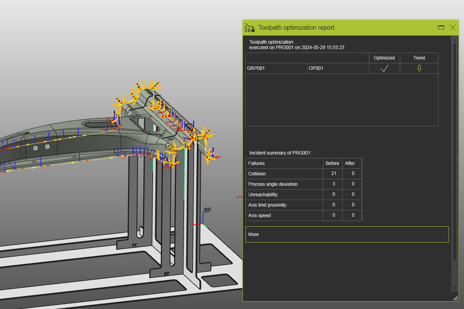Viewport: 464px width, 309px height.
Task: Click the green downward Trend arrow for OP001
Action: pos(419,68)
